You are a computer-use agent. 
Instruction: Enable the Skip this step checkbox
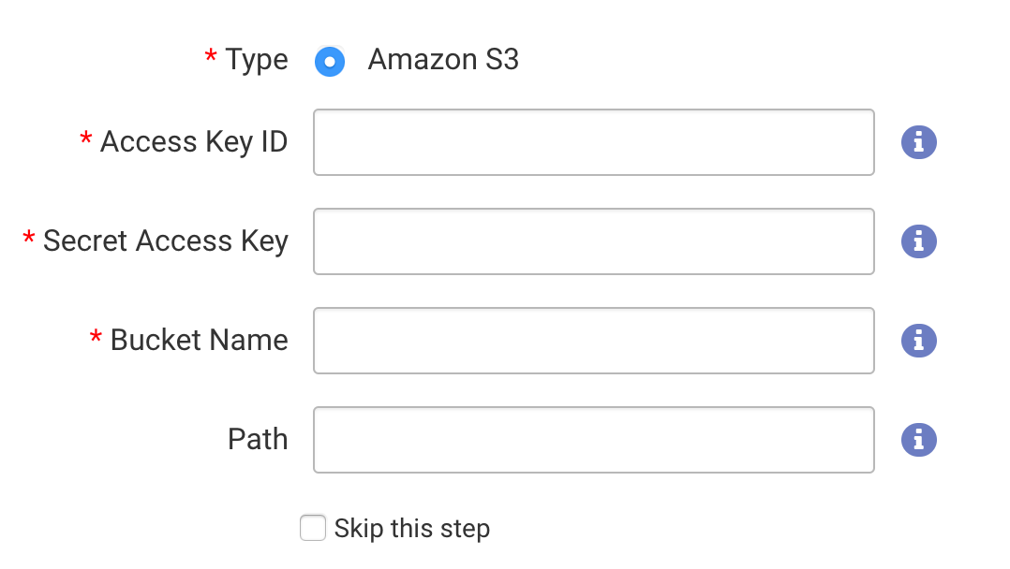(x=313, y=528)
